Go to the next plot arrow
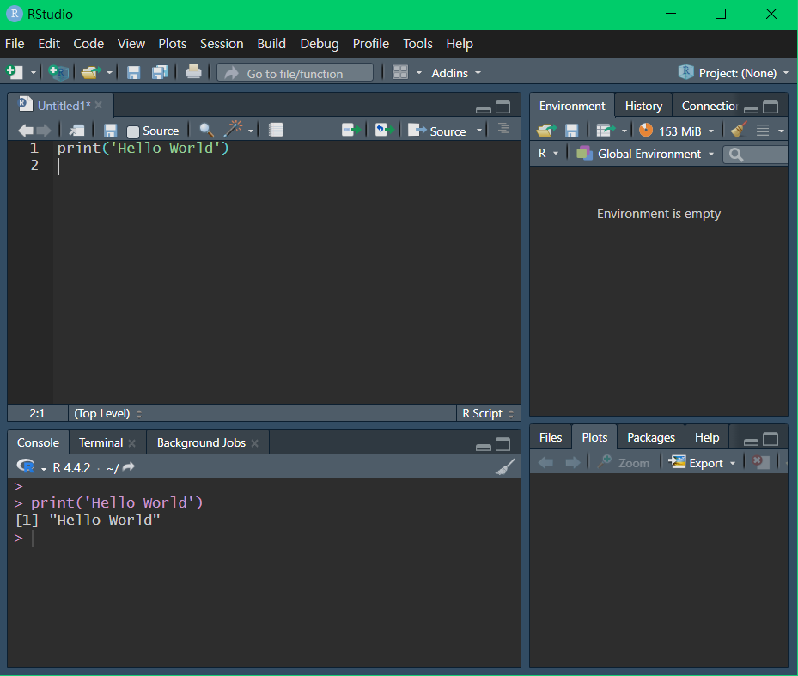The width and height of the screenshot is (798, 676). [573, 463]
